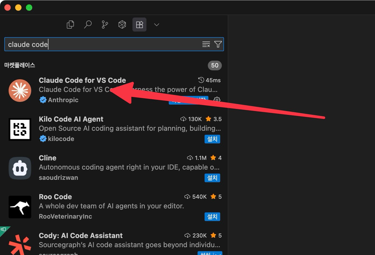This screenshot has height=255, width=375.
Task: Open the Explorer view icon
Action: [70, 25]
